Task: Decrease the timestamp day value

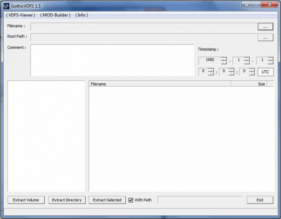Action: tap(270, 63)
